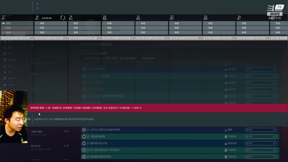Click objective text 30岁以上球员的合同最多签两年

[x=105, y=130]
